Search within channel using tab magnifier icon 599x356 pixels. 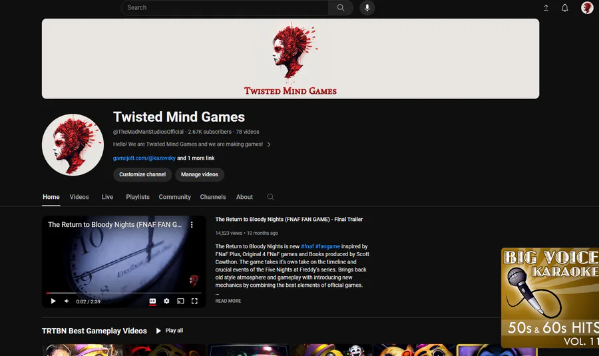(x=270, y=197)
